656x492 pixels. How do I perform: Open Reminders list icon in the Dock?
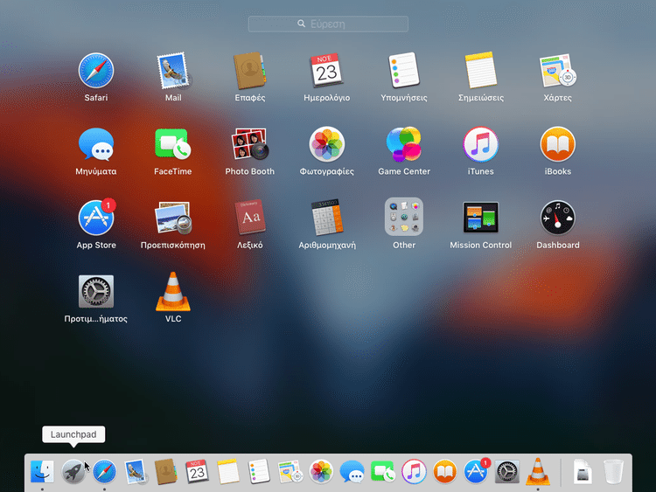click(x=259, y=471)
